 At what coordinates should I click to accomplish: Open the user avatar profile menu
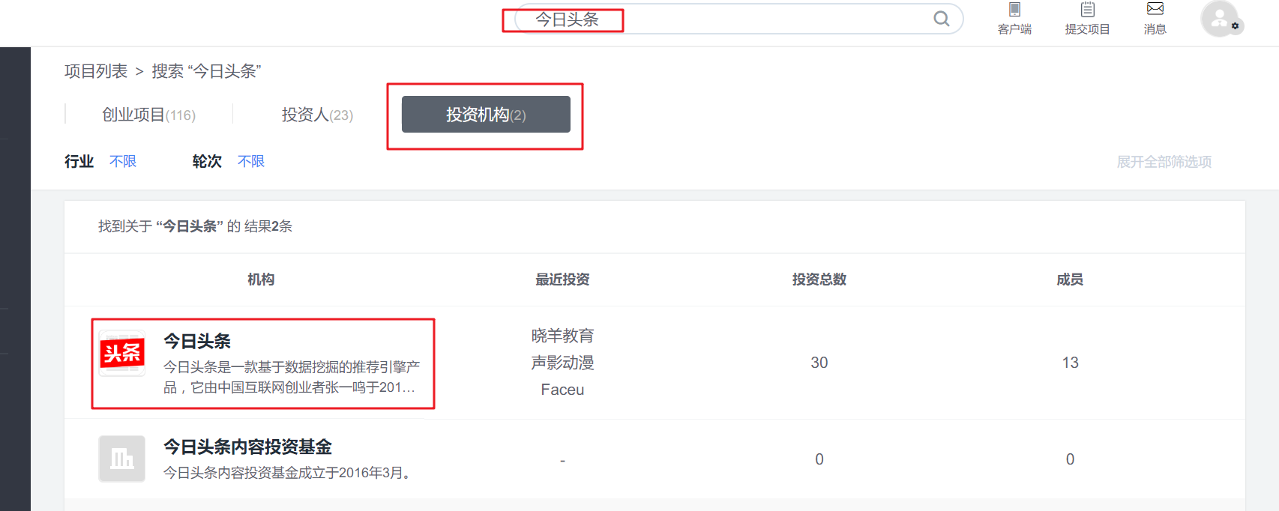[x=1220, y=19]
